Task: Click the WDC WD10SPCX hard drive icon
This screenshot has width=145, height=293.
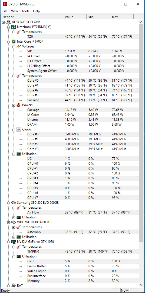Action: 14,222
